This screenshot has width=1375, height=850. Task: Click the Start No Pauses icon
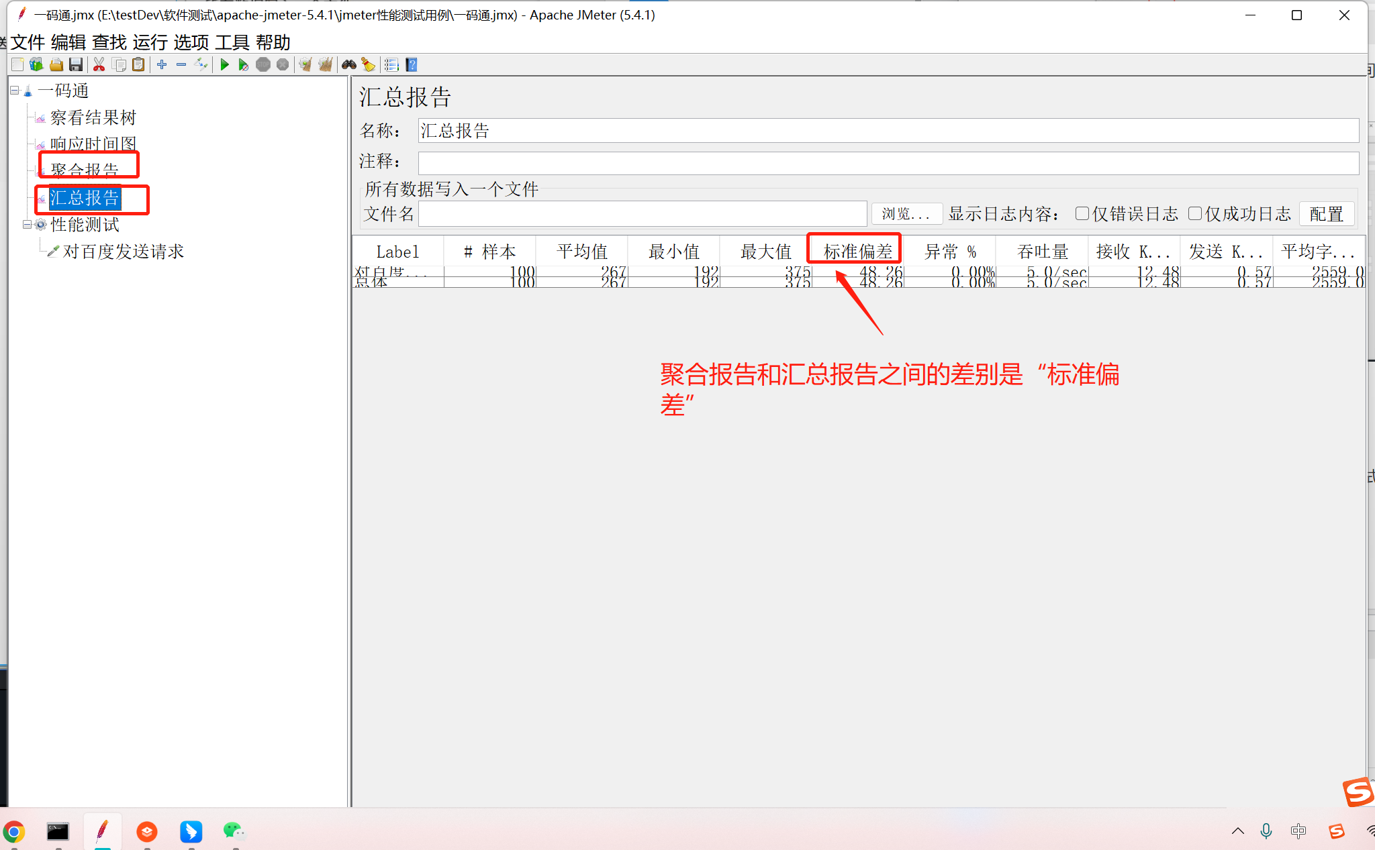tap(243, 64)
